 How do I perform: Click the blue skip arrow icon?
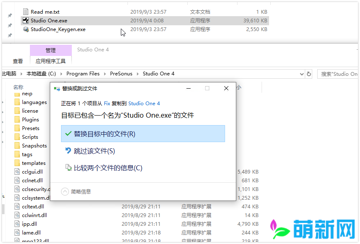tap(68, 150)
